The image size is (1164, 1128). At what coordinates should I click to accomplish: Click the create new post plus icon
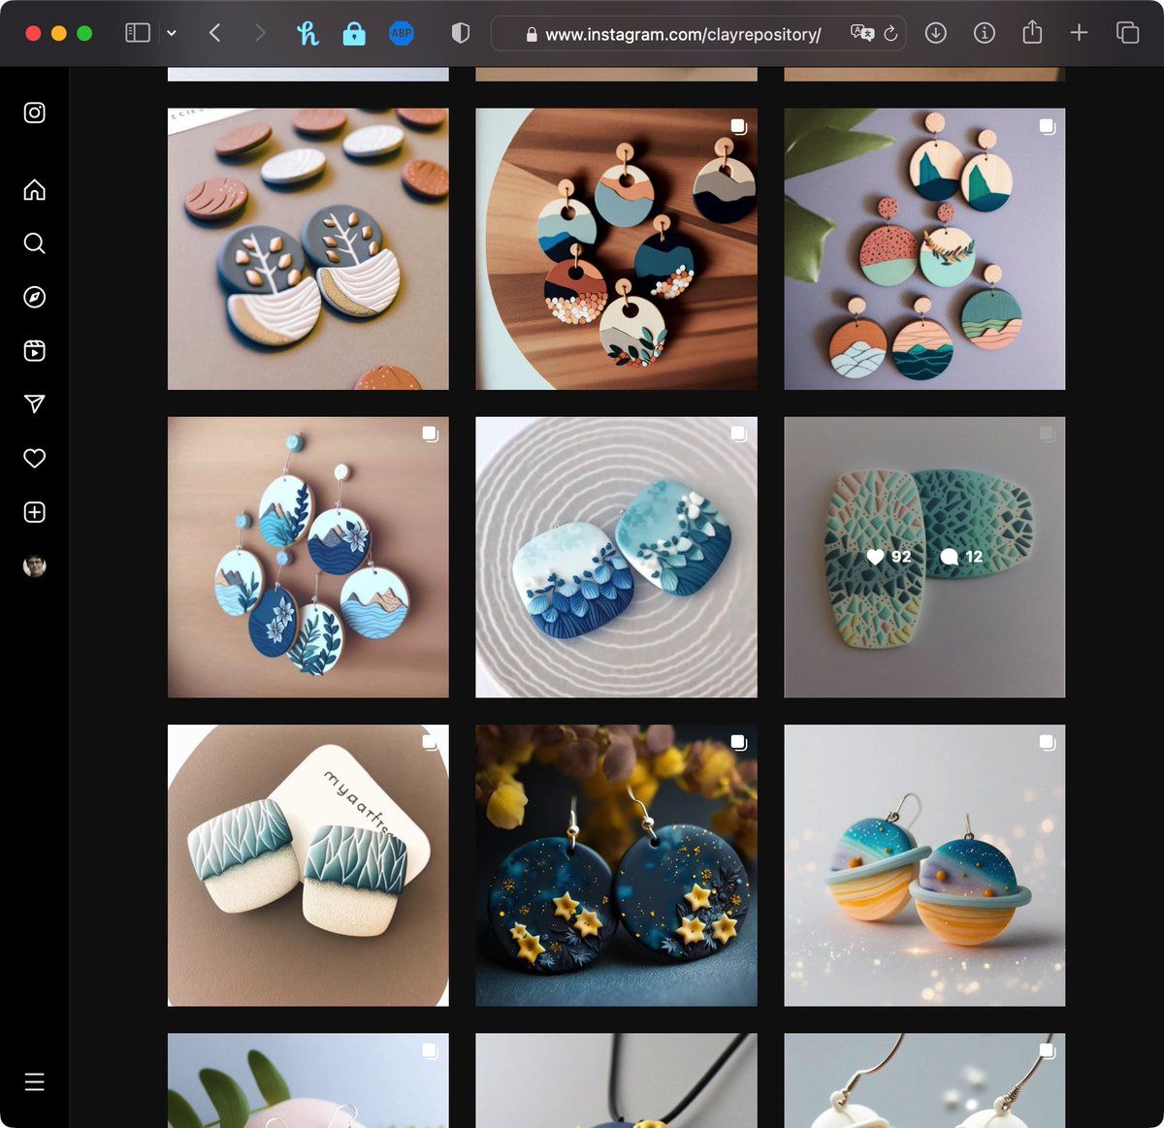click(35, 512)
